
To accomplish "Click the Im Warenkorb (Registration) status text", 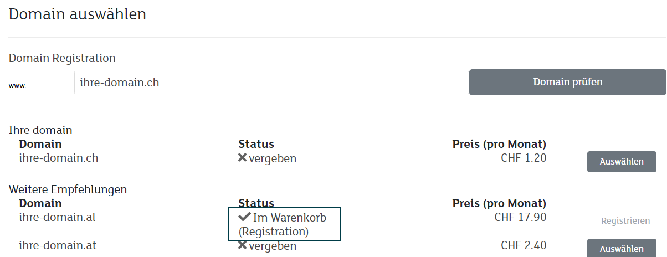I will coord(283,224).
